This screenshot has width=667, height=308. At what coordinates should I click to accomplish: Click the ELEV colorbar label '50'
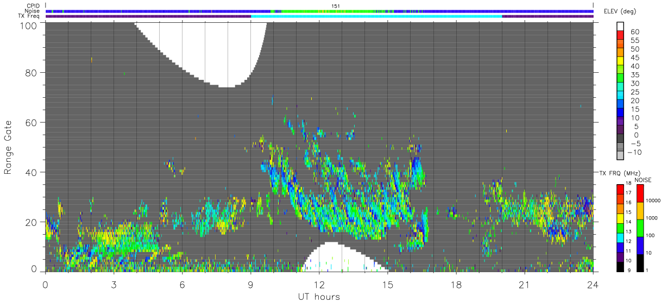[635, 49]
